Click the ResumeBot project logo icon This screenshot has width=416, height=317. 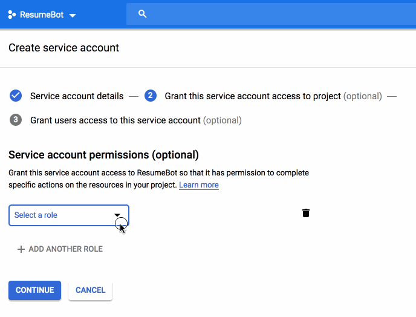click(12, 15)
